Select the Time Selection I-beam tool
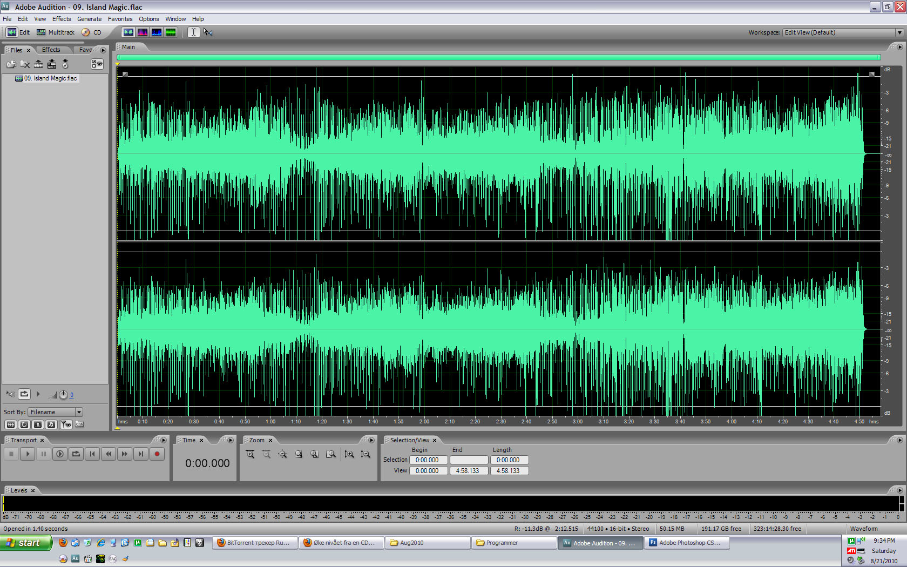Viewport: 907px width, 567px height. coord(193,32)
